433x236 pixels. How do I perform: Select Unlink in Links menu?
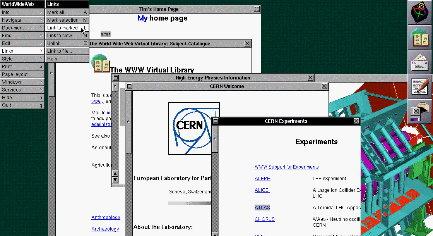click(67, 43)
